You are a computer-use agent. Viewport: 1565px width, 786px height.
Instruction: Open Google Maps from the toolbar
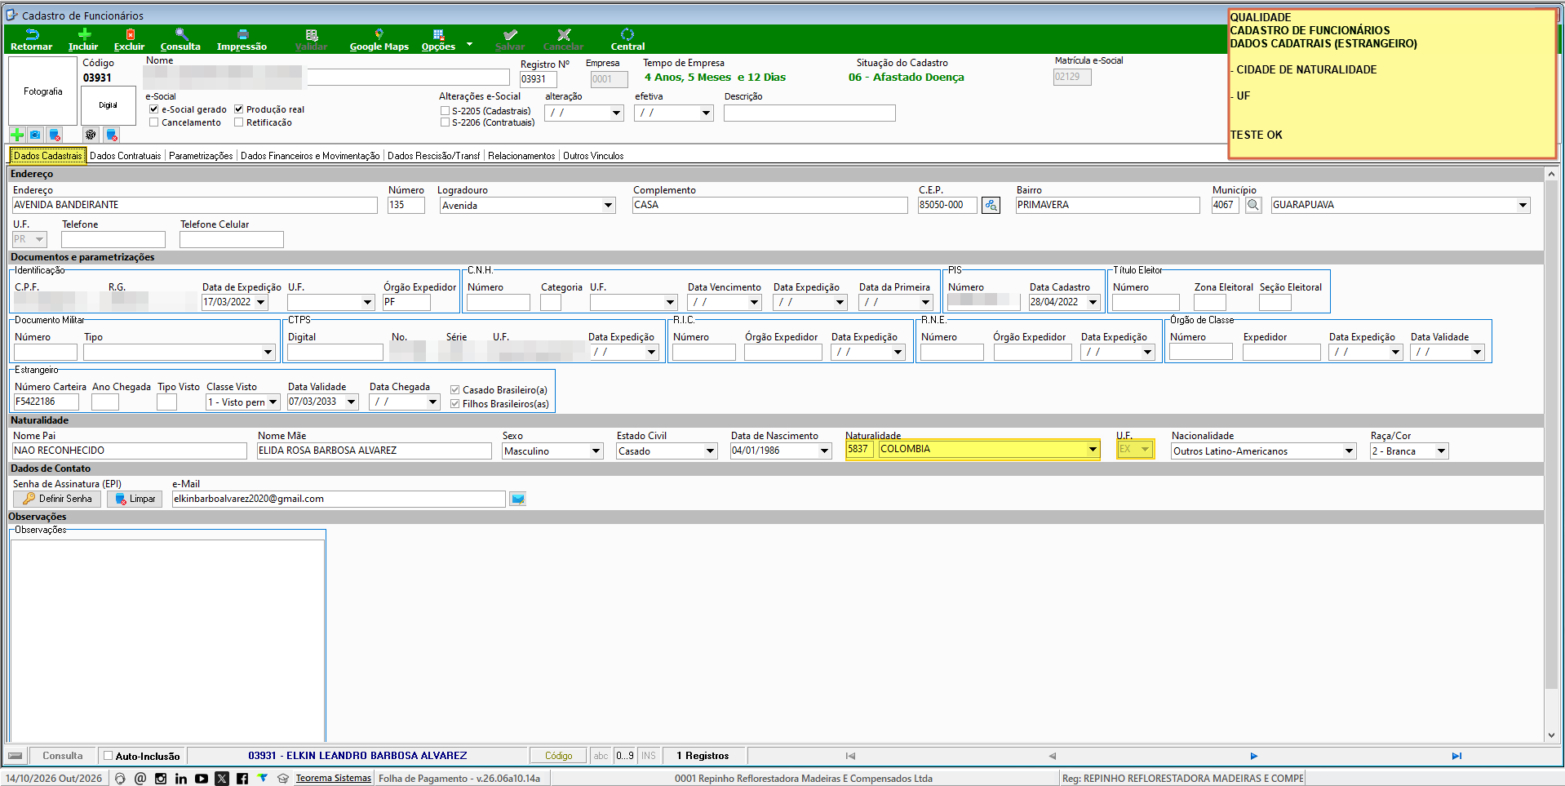(379, 39)
